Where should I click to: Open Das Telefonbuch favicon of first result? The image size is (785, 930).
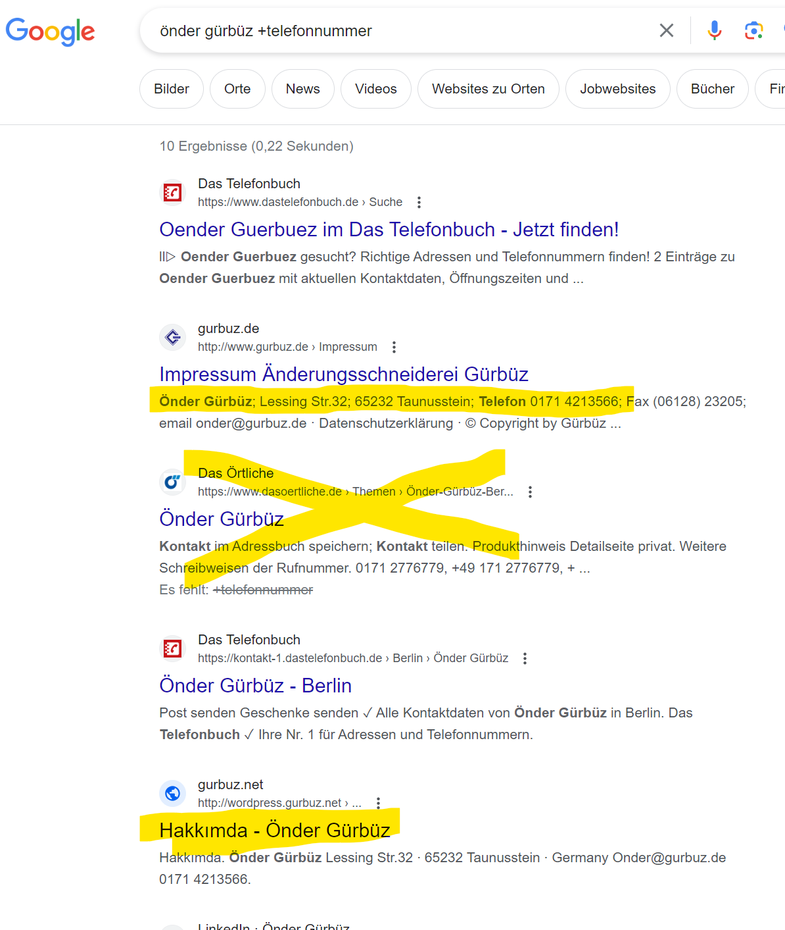[x=172, y=192]
